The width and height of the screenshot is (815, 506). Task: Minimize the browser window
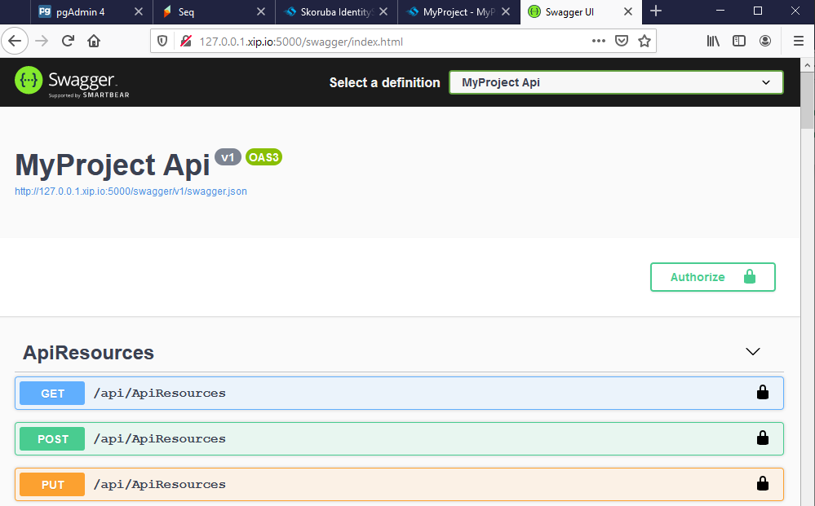pyautogui.click(x=720, y=11)
